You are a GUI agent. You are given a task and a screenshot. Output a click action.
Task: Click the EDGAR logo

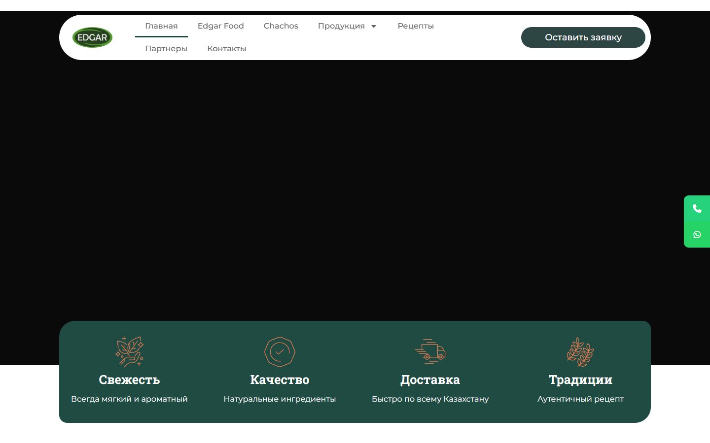[x=92, y=37]
